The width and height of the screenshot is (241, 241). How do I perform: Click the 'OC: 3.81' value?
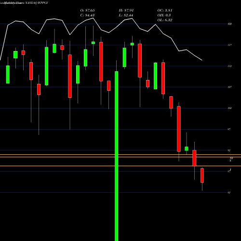[165, 11]
